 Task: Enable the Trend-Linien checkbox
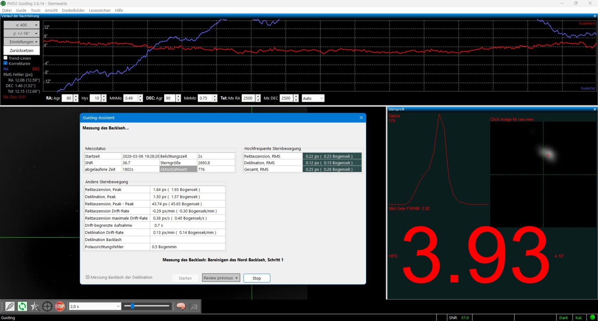tap(6, 58)
